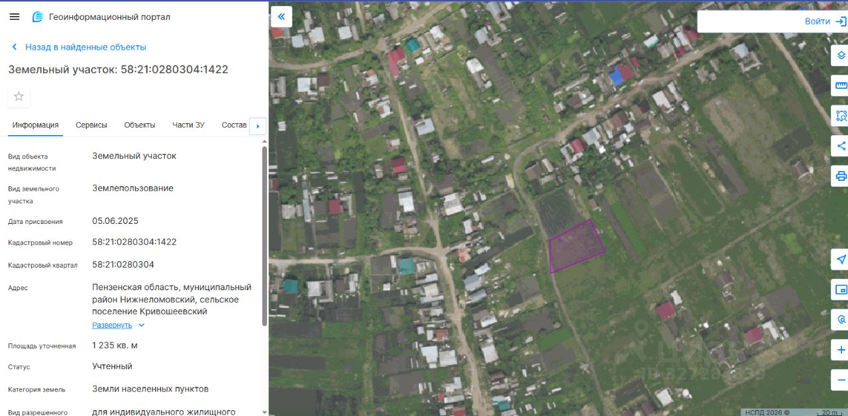Expand the address with Развернуть
The image size is (848, 416).
pos(118,325)
